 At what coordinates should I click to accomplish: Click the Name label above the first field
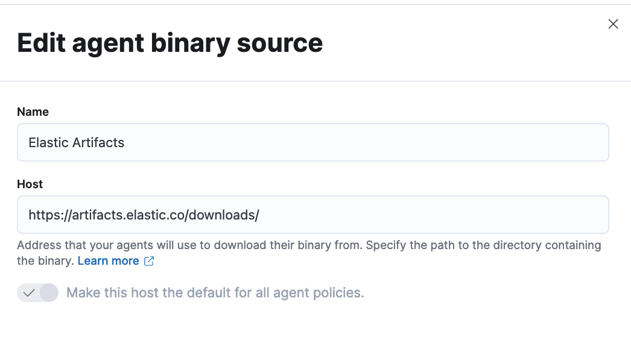[x=33, y=112]
